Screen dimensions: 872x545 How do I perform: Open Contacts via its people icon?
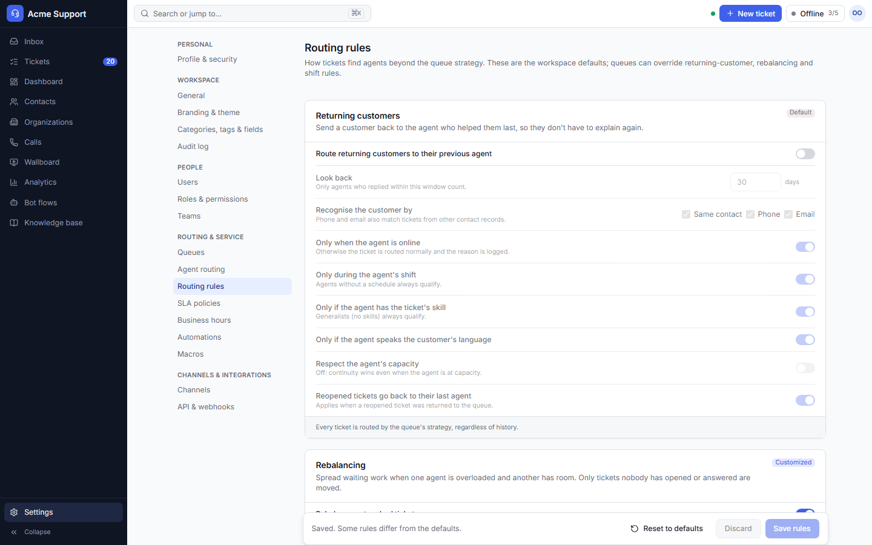[x=14, y=102]
